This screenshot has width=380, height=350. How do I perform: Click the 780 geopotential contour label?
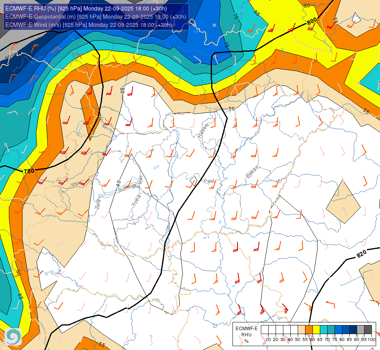29,171
